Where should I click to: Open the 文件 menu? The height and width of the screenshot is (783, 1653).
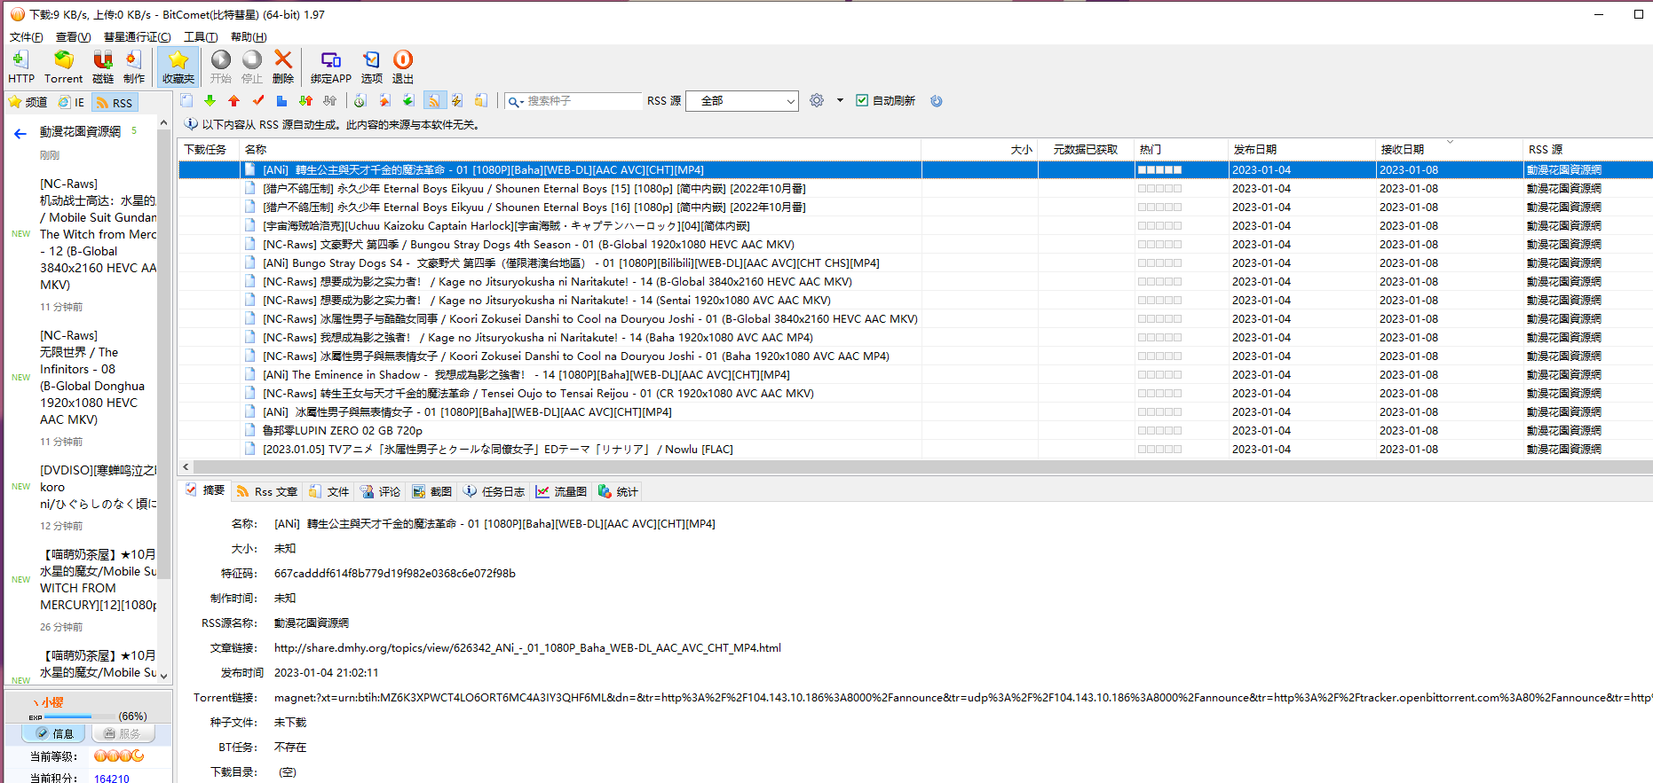[x=27, y=37]
